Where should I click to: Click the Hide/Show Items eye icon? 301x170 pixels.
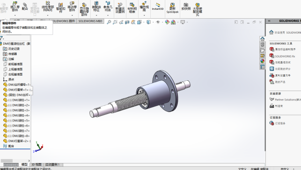158,22
